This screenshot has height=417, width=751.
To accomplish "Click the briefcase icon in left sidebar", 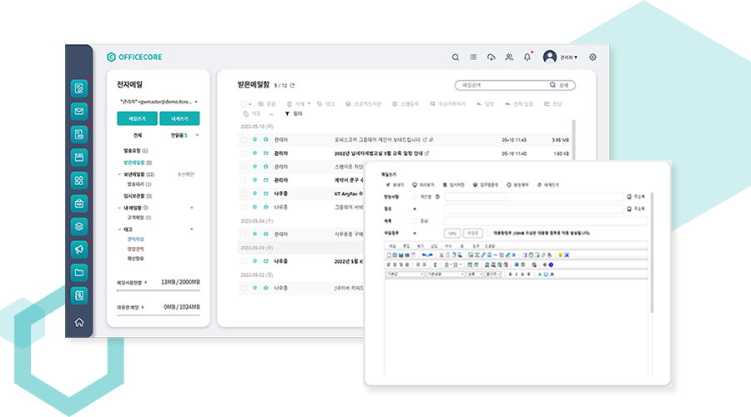I will [x=79, y=203].
